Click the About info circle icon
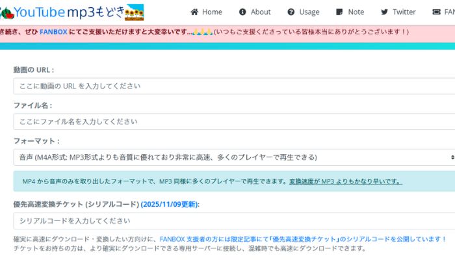 [242, 12]
